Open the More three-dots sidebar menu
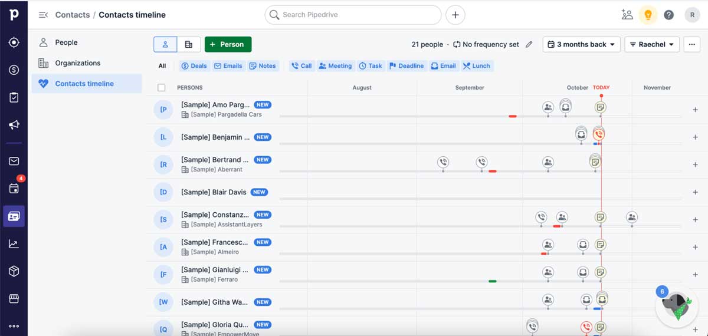708x336 pixels. (x=14, y=326)
